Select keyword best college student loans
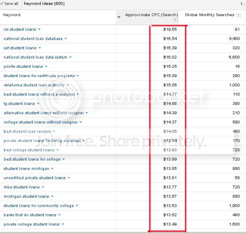The height and width of the screenshot is (234, 246). click(29, 150)
